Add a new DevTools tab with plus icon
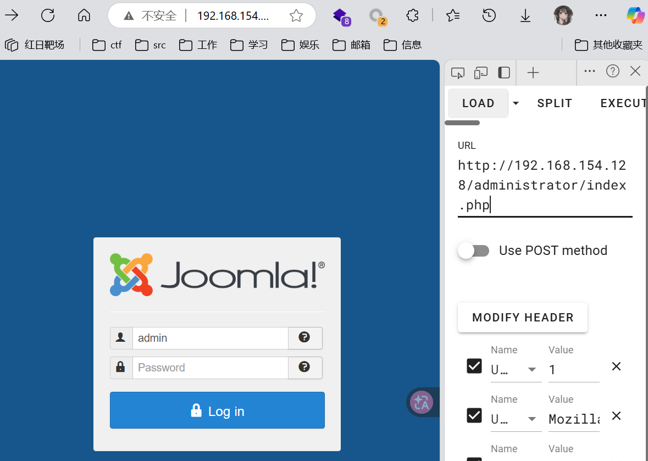The width and height of the screenshot is (648, 461). click(533, 73)
